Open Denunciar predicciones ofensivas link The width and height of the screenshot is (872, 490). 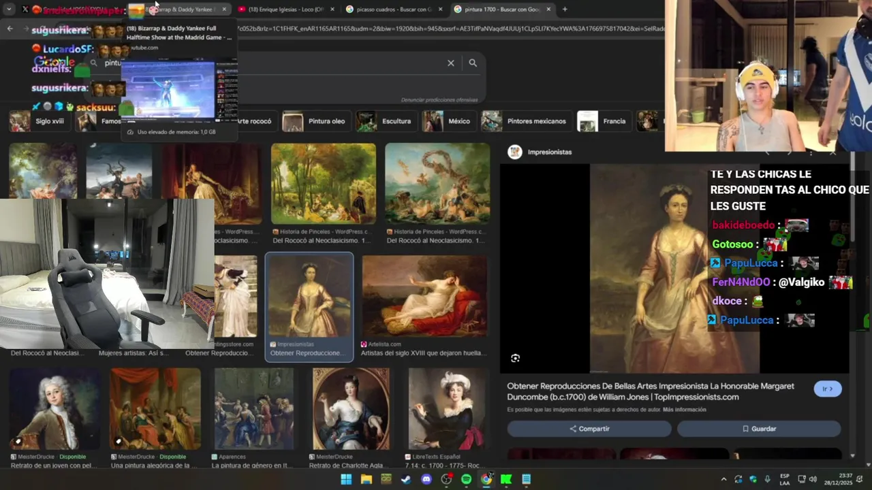(439, 100)
